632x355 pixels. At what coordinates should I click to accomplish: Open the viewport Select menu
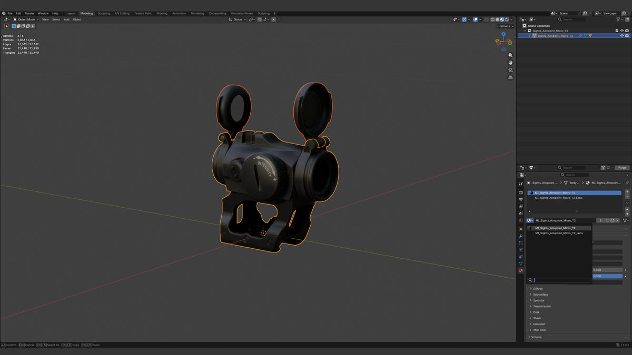click(56, 19)
